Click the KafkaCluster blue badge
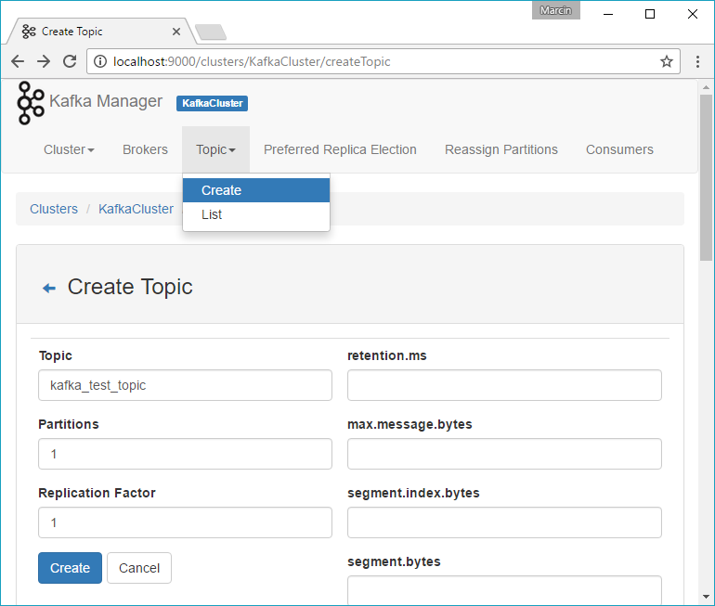 [x=212, y=103]
